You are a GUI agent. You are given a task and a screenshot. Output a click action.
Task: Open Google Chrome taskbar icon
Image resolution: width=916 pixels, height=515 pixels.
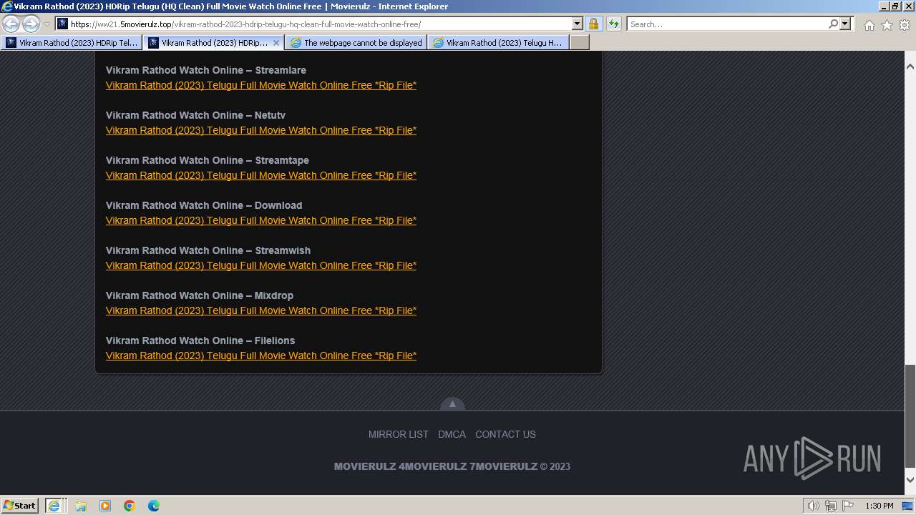130,506
